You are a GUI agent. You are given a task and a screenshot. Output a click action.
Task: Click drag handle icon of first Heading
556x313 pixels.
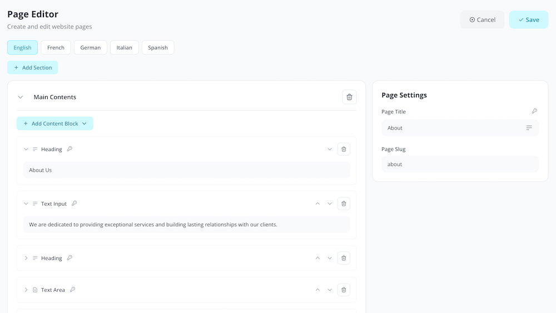(x=35, y=149)
